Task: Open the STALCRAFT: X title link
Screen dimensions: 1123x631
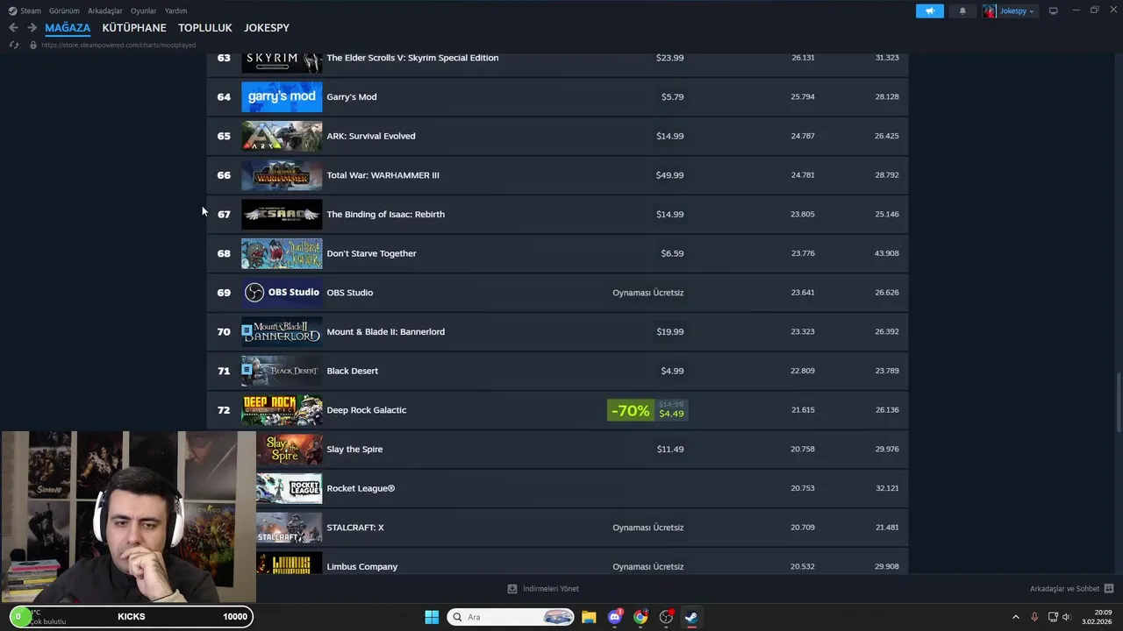Action: click(x=355, y=528)
